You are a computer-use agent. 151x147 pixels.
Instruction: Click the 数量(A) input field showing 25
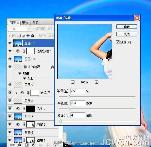[78, 91]
